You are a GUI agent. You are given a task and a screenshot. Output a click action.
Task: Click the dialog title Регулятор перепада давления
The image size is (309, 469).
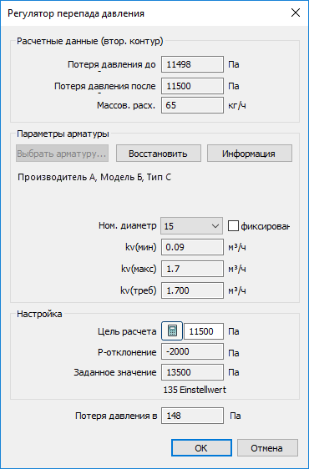(76, 13)
